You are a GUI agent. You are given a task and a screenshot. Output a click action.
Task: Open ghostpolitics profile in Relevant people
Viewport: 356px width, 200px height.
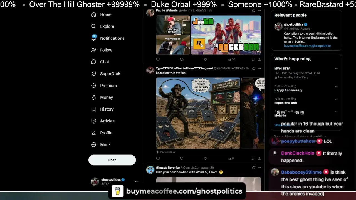point(293,24)
